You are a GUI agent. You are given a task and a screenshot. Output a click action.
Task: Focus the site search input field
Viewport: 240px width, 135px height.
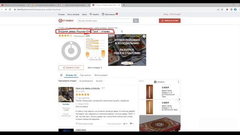105,21
